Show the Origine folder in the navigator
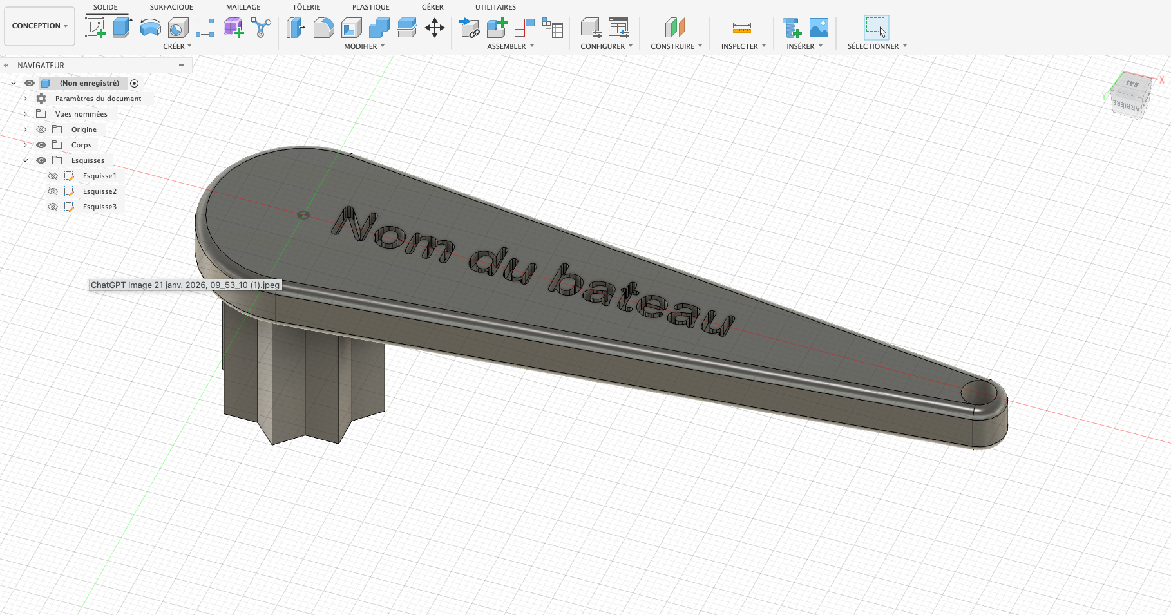1171x615 pixels. click(x=41, y=129)
